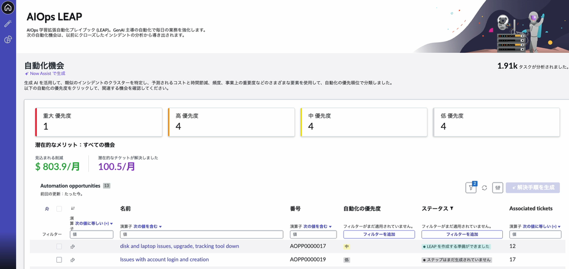
Task: Open the magic wand sidebar icon
Action: (x=8, y=24)
